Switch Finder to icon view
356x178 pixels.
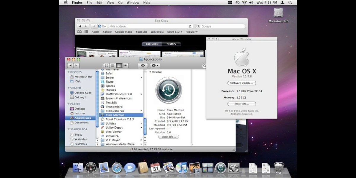coord(106,66)
